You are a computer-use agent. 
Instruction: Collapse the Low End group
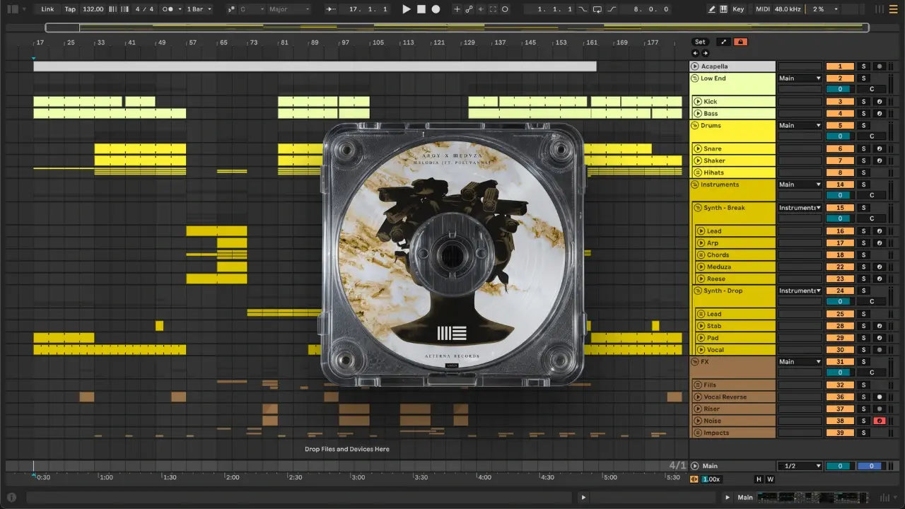[x=694, y=78]
